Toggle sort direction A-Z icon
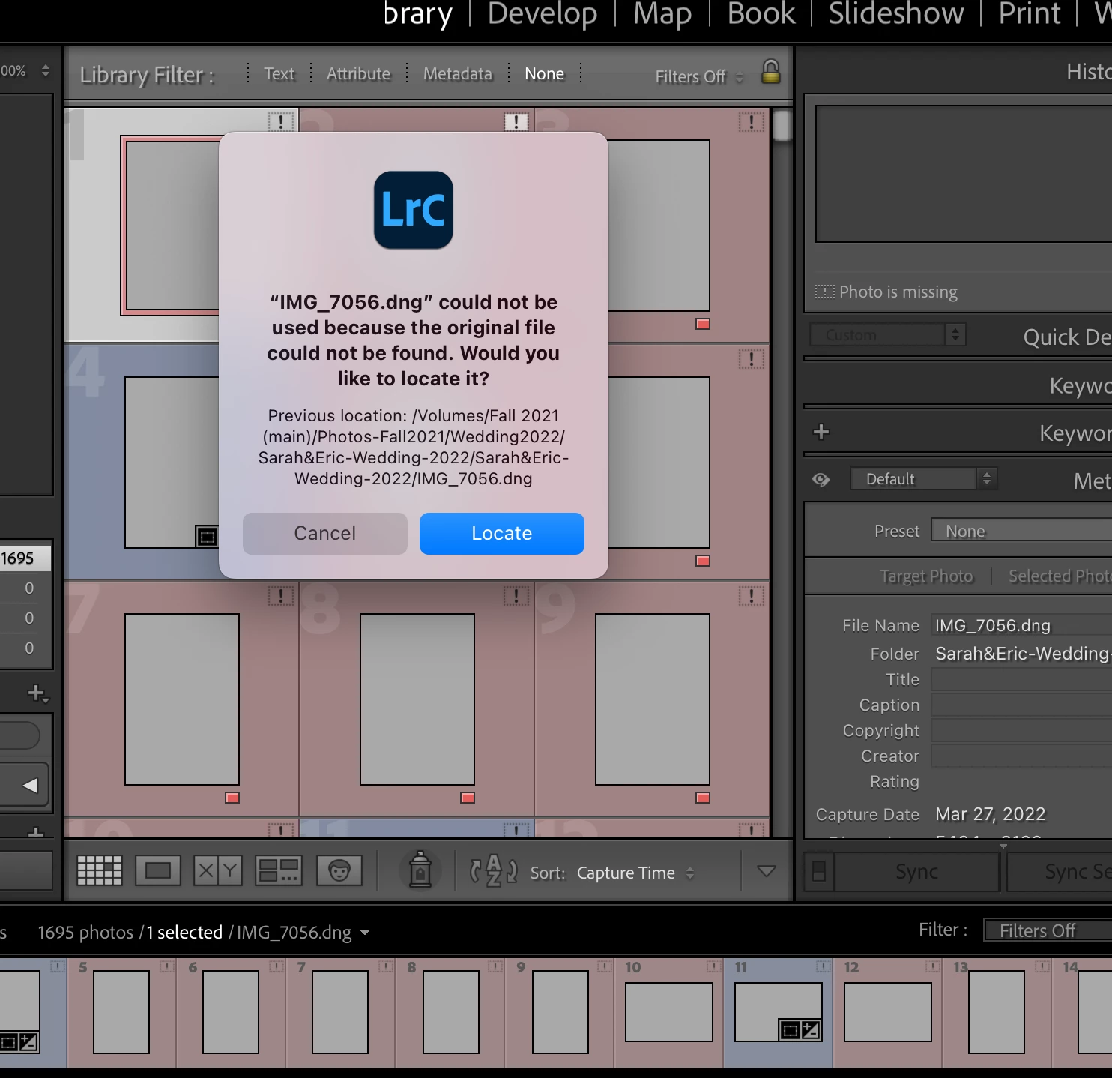The image size is (1112, 1078). tap(493, 870)
